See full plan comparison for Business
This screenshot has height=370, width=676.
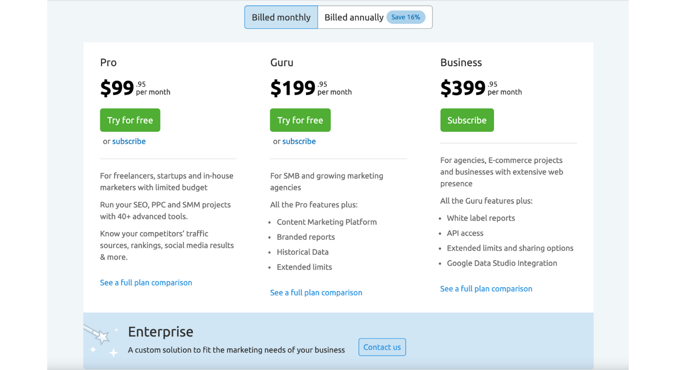coord(486,289)
